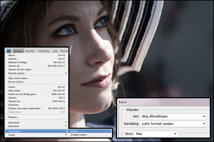Open the Afbeelding menu
The image size is (214, 142).
[44, 51]
